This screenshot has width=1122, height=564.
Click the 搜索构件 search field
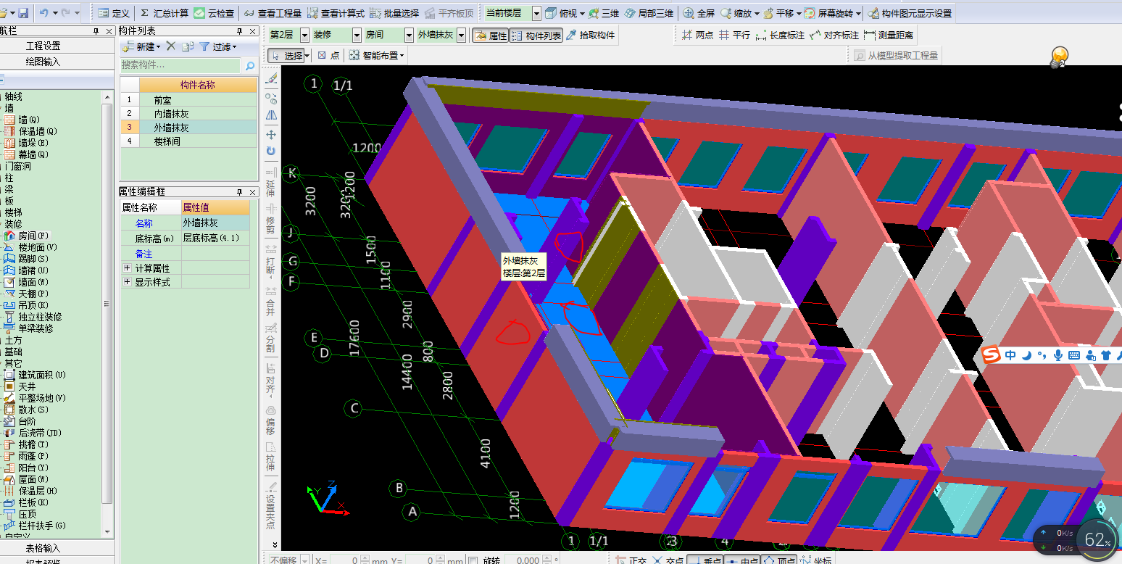click(x=179, y=65)
